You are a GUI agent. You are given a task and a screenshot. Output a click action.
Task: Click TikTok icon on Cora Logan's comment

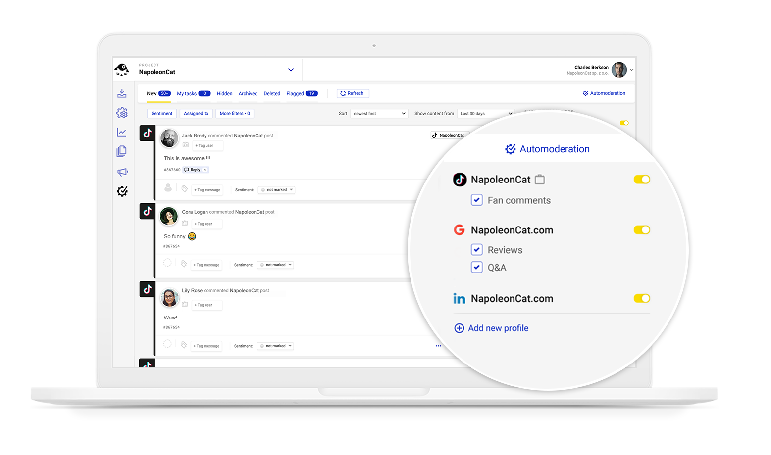click(147, 211)
